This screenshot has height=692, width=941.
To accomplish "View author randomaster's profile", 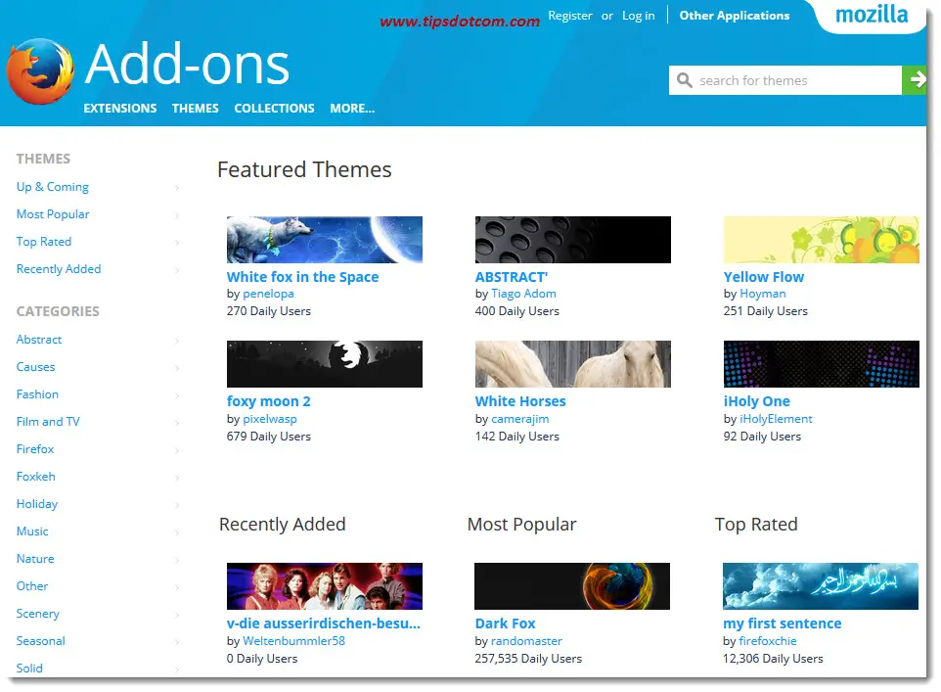I will coord(527,641).
